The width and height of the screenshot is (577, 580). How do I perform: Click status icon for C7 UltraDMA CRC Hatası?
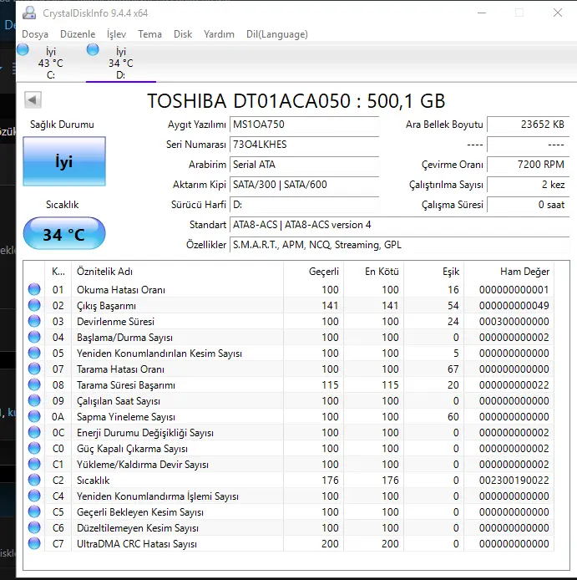[x=34, y=544]
